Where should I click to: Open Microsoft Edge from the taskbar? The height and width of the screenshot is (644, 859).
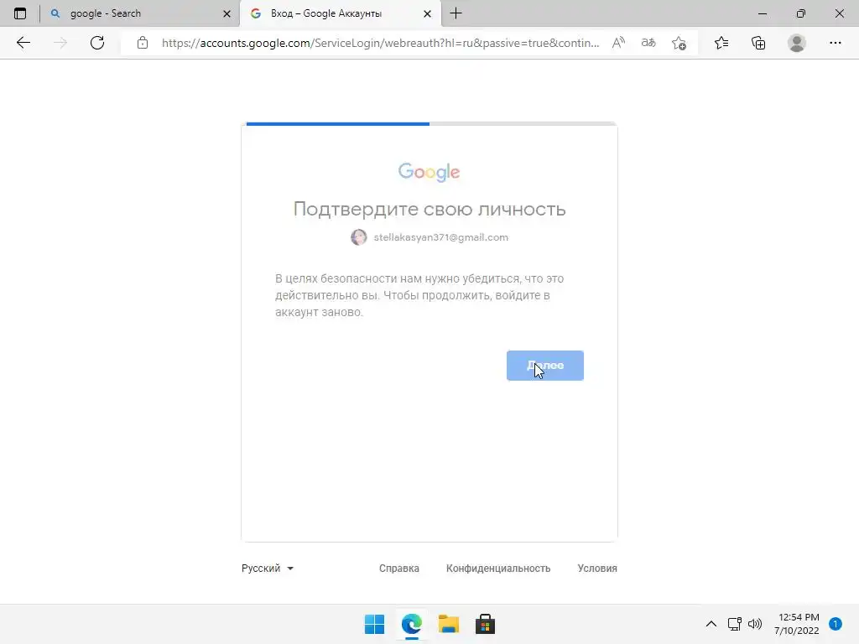(411, 624)
